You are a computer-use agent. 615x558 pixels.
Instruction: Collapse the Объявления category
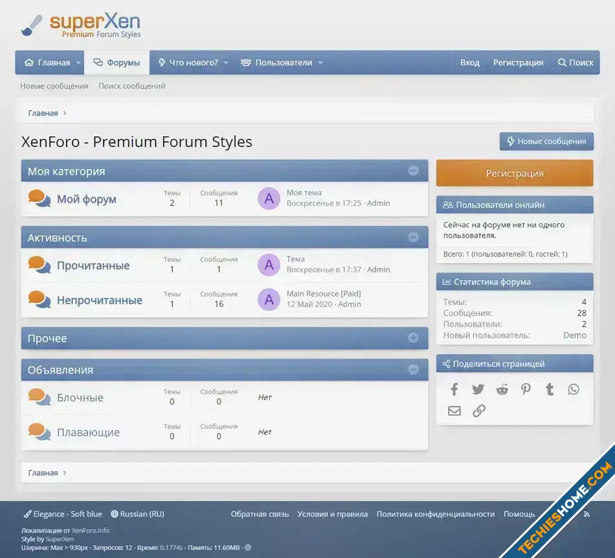click(413, 369)
